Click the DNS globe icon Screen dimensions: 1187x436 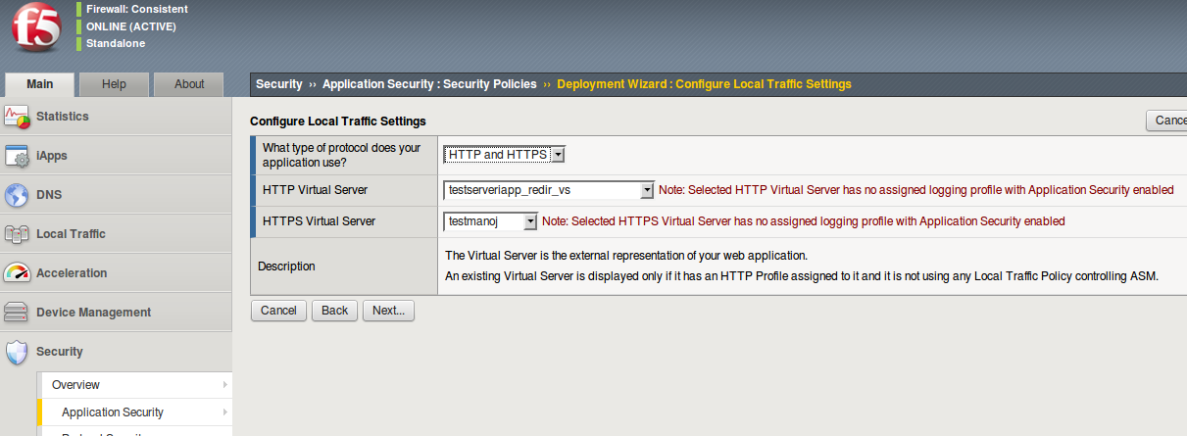[x=18, y=195]
